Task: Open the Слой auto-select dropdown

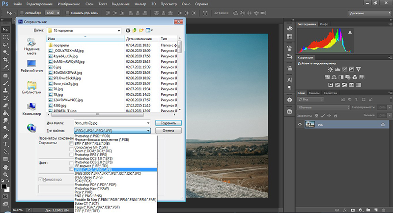Action: [53, 13]
